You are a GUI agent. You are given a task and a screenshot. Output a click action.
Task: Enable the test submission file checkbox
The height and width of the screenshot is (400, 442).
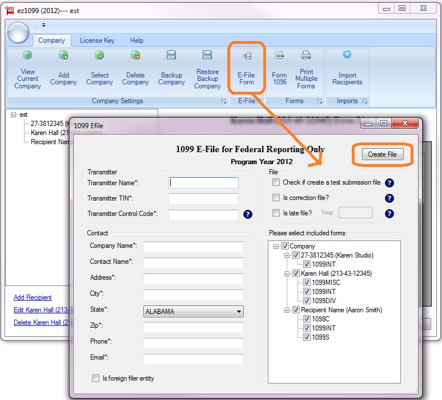[x=276, y=182]
